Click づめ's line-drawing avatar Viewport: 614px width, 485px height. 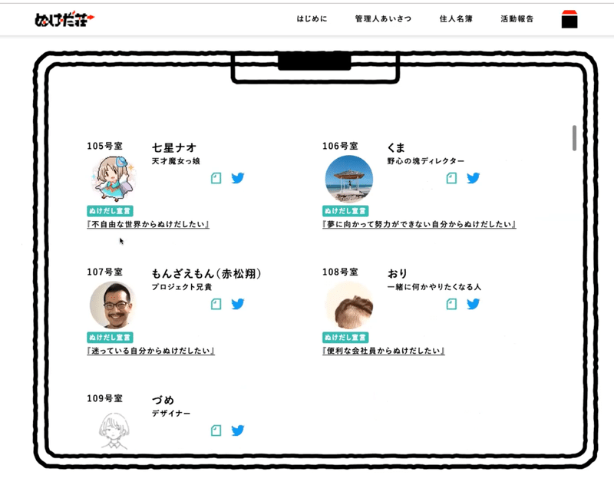114,431
